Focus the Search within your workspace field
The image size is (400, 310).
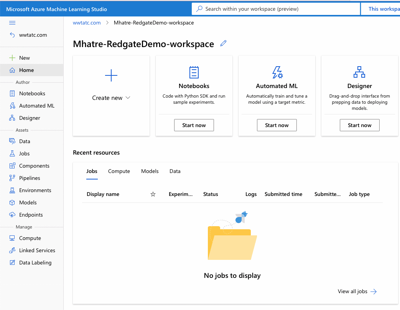(276, 9)
